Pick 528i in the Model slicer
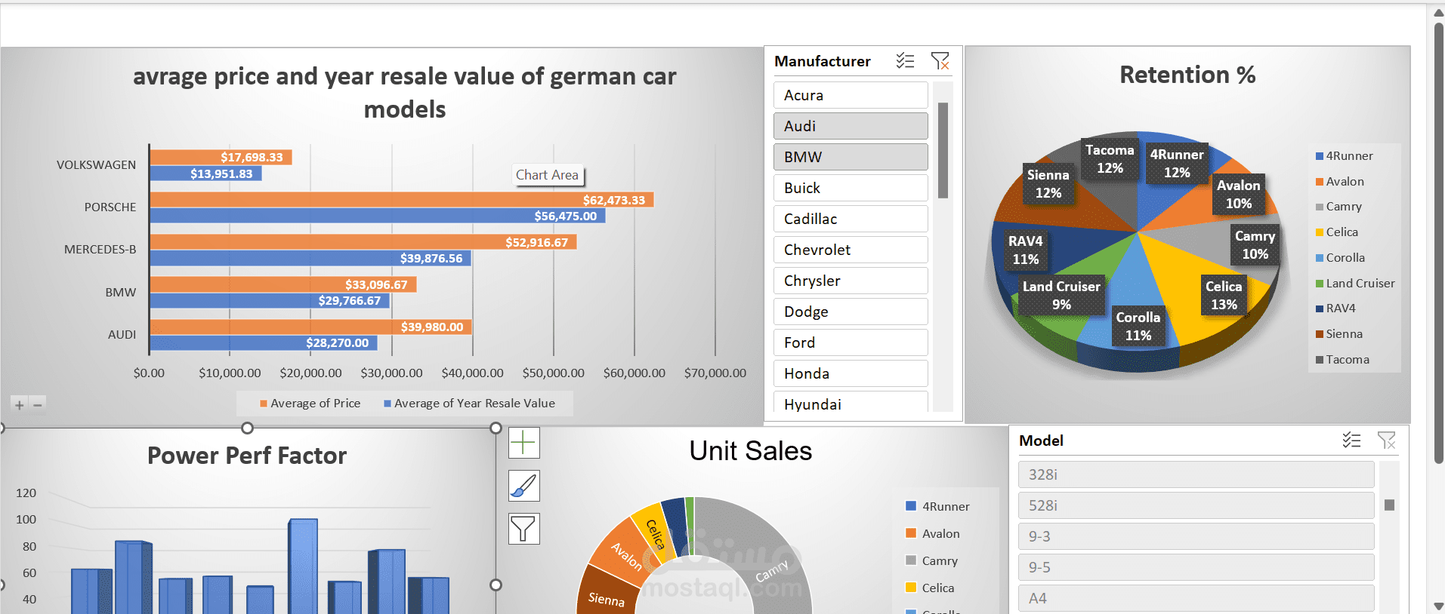This screenshot has width=1445, height=614. pyautogui.click(x=1196, y=505)
